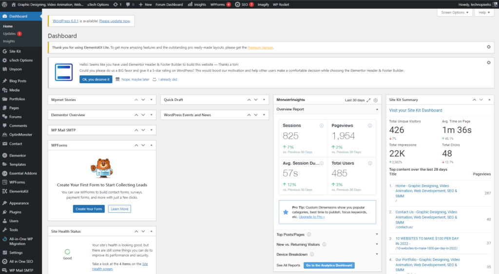Open Imagify in the admin bar
The image size is (499, 274).
[263, 4]
